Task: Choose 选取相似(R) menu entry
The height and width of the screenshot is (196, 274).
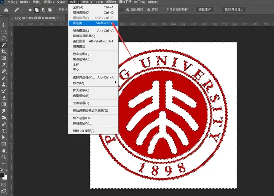Action: click(93, 96)
